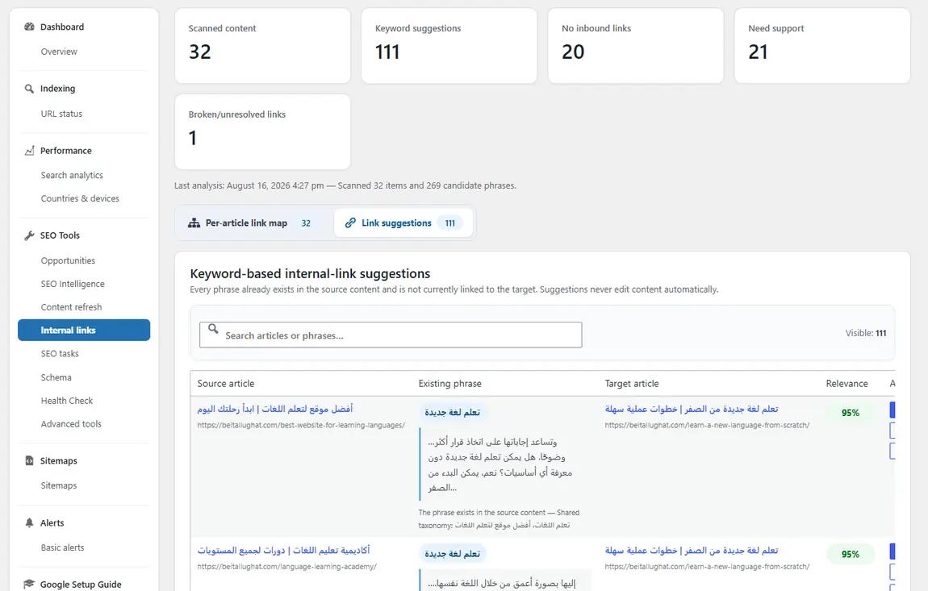This screenshot has width=928, height=591.
Task: Open Internal links in sidebar
Action: pyautogui.click(x=84, y=330)
